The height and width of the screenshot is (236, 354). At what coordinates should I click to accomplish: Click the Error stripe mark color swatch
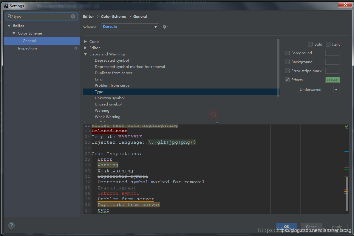coord(332,71)
